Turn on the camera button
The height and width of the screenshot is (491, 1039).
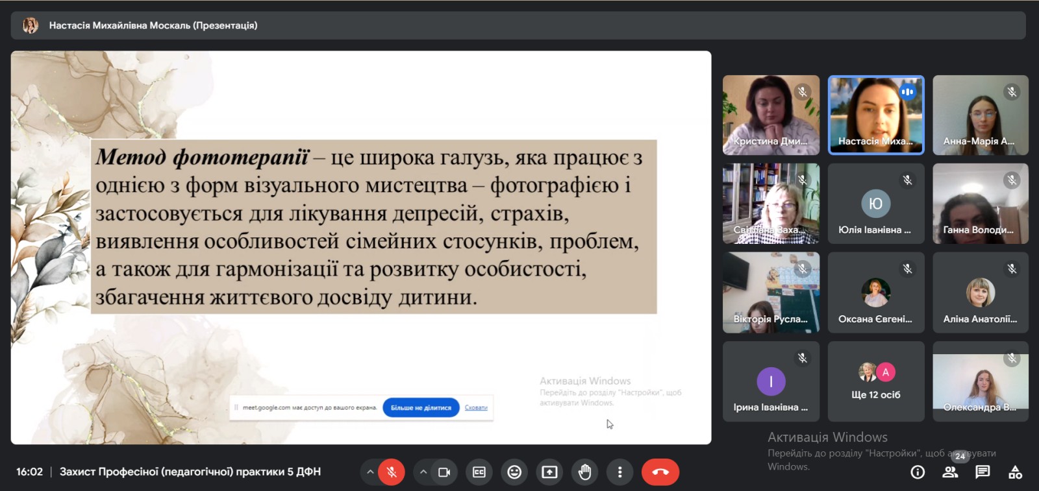pos(444,472)
